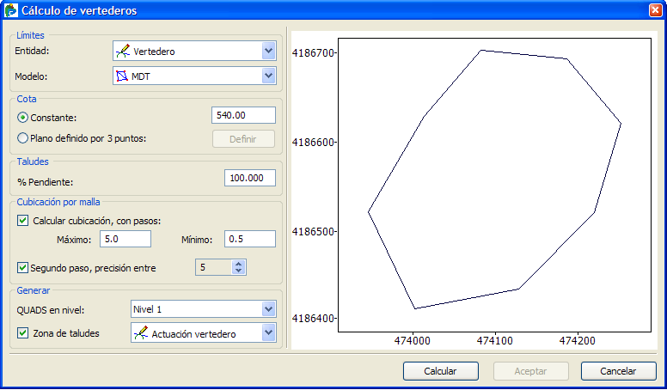Screen dimensions: 667x390
Task: Open the Entidad dropdown arrow
Action: coord(268,52)
